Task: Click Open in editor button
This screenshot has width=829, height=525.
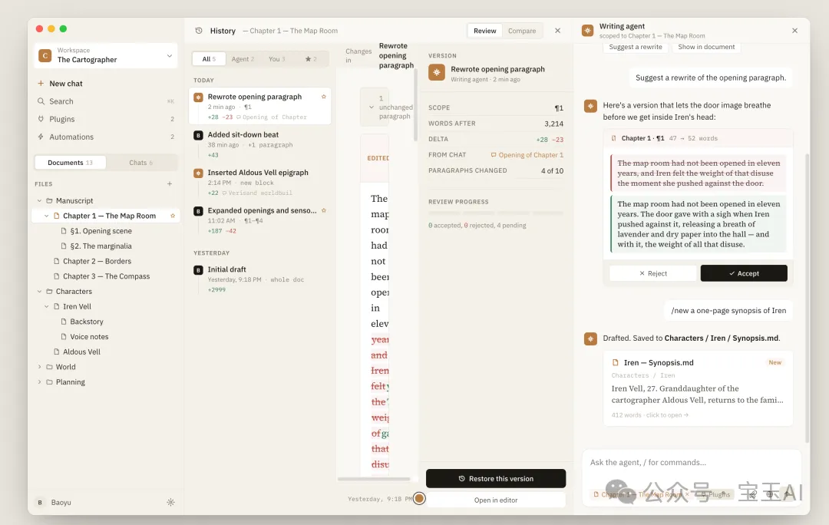Action: coord(496,500)
